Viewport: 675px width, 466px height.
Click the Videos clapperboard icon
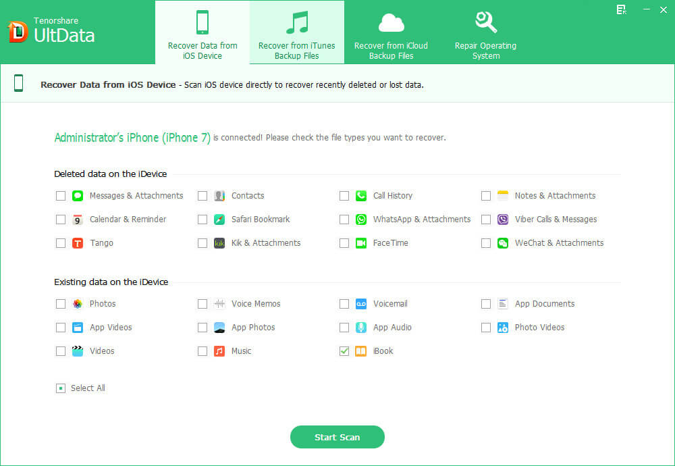[x=78, y=351]
